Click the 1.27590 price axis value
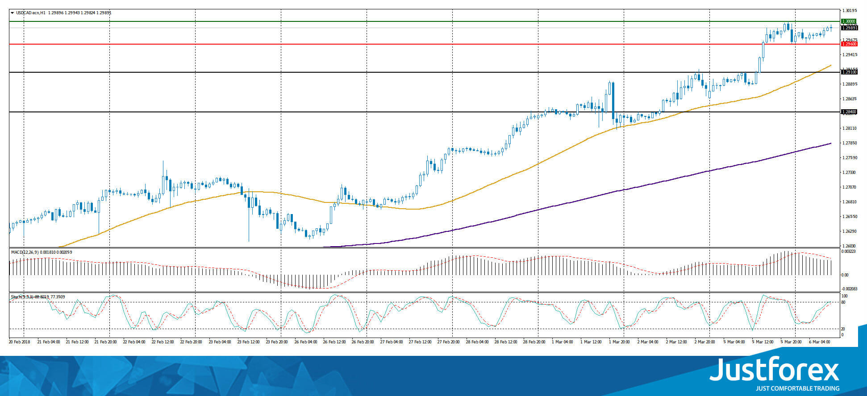The image size is (867, 396). coord(849,158)
